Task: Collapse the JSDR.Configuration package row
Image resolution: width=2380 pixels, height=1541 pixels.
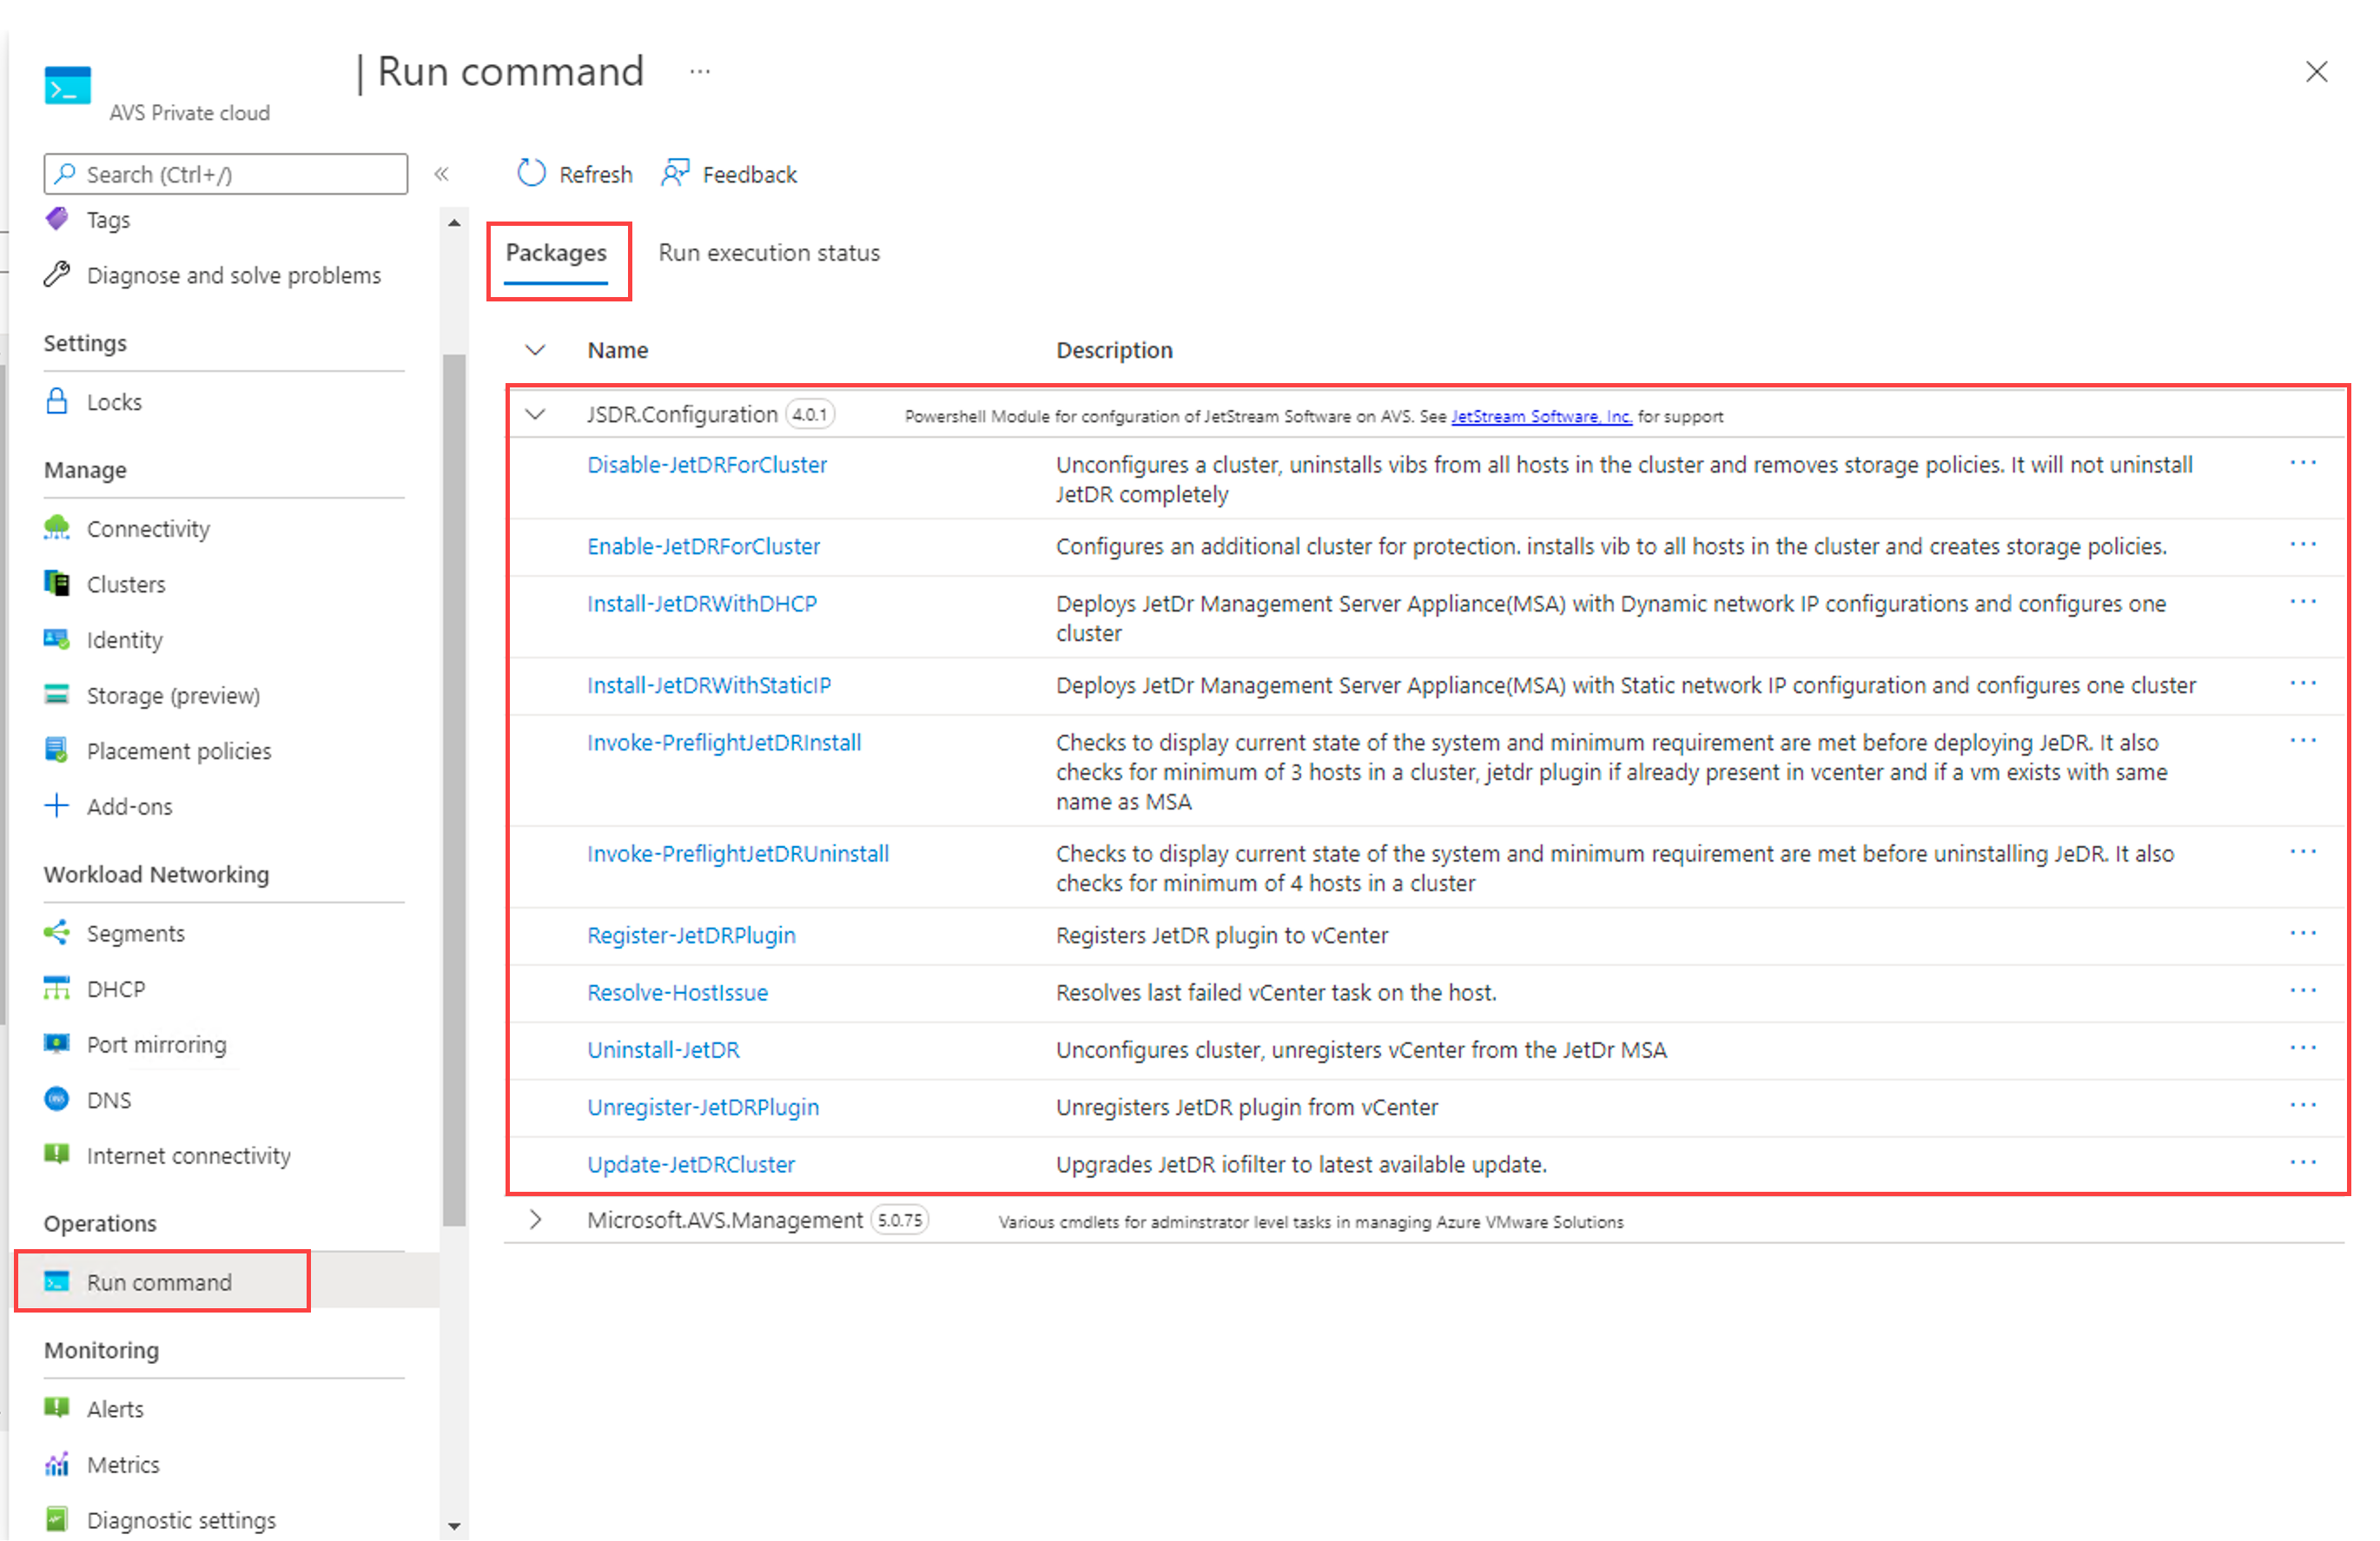Action: (x=535, y=414)
